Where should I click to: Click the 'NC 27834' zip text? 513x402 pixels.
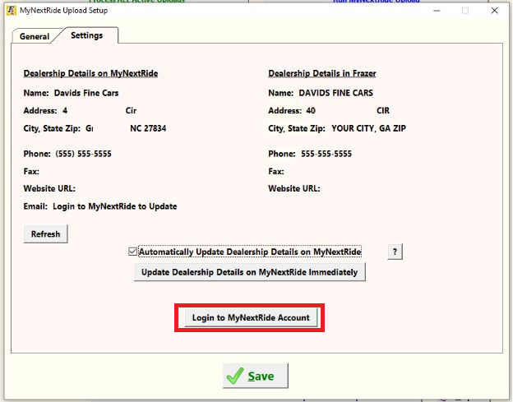click(148, 128)
